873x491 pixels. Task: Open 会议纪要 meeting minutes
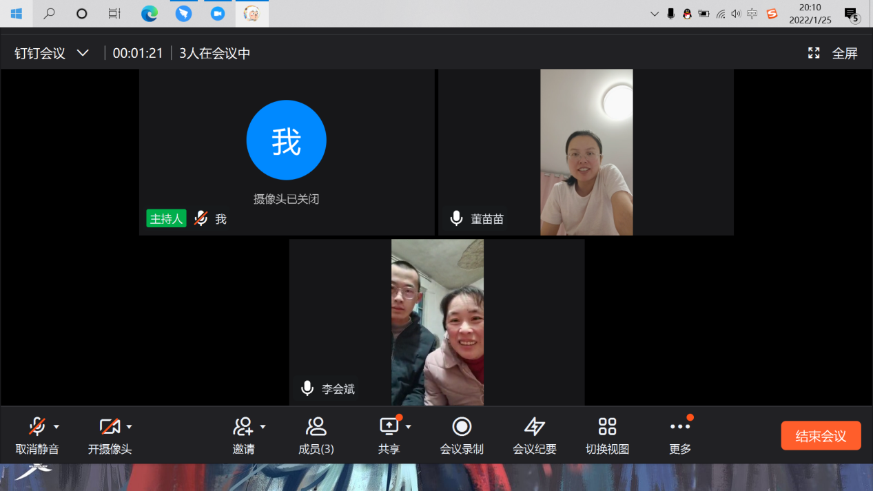point(535,436)
